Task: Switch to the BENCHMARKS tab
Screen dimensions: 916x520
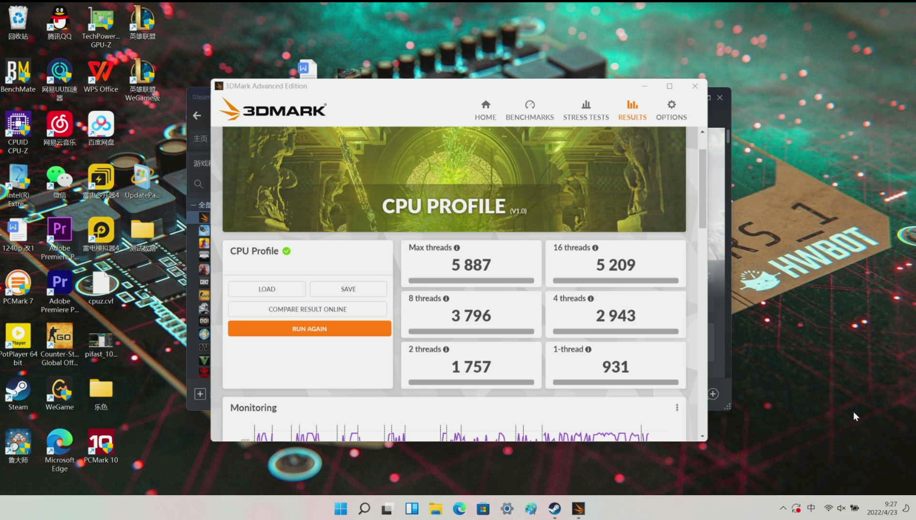Action: click(529, 110)
